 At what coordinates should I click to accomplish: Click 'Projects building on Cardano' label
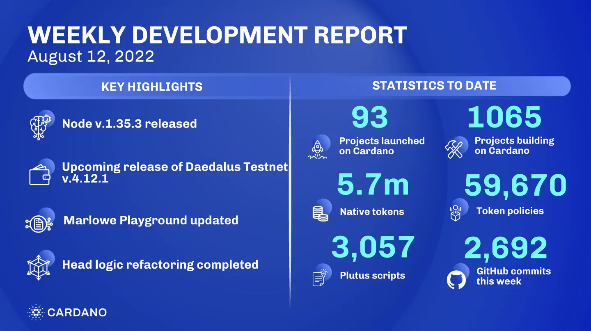(514, 146)
